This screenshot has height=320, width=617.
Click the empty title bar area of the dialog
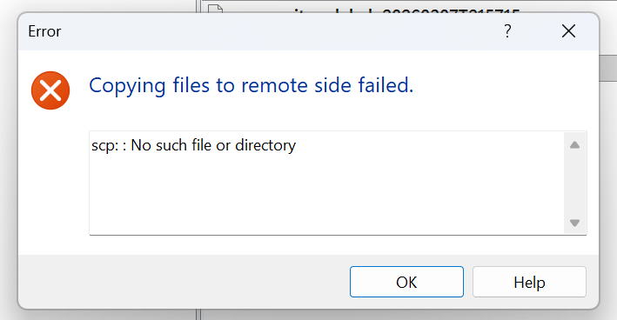pyautogui.click(x=276, y=31)
